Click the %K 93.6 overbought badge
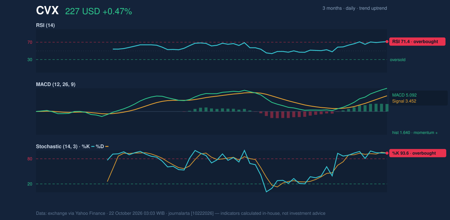Image resolution: width=450 pixels, height=220 pixels. click(x=418, y=153)
